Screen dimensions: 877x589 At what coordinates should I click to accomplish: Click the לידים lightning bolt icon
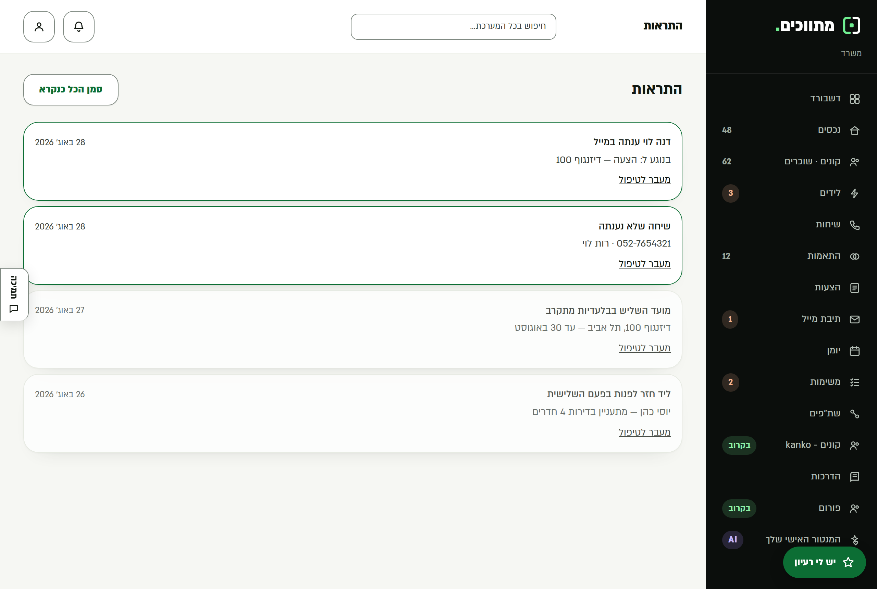coord(854,193)
